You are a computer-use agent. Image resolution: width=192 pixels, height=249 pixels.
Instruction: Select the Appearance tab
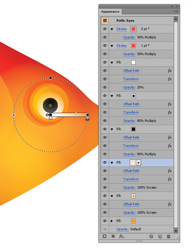(110, 12)
